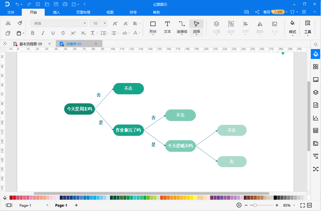
Task: Switch to the 基本流程图 09 document tab
Action: (x=31, y=44)
